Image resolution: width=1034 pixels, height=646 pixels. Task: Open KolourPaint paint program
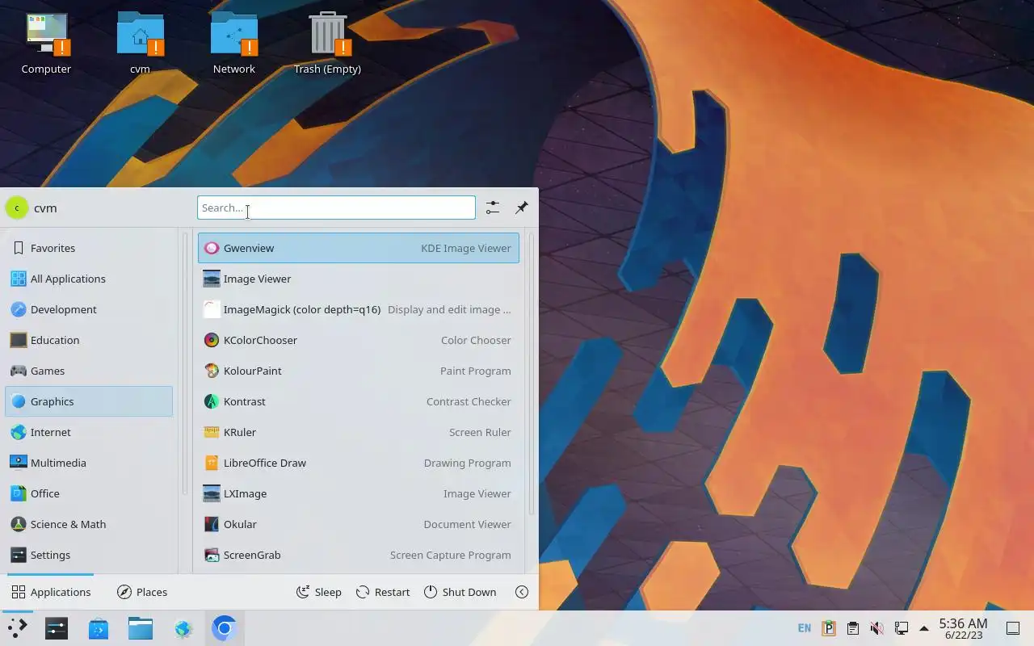(x=358, y=371)
